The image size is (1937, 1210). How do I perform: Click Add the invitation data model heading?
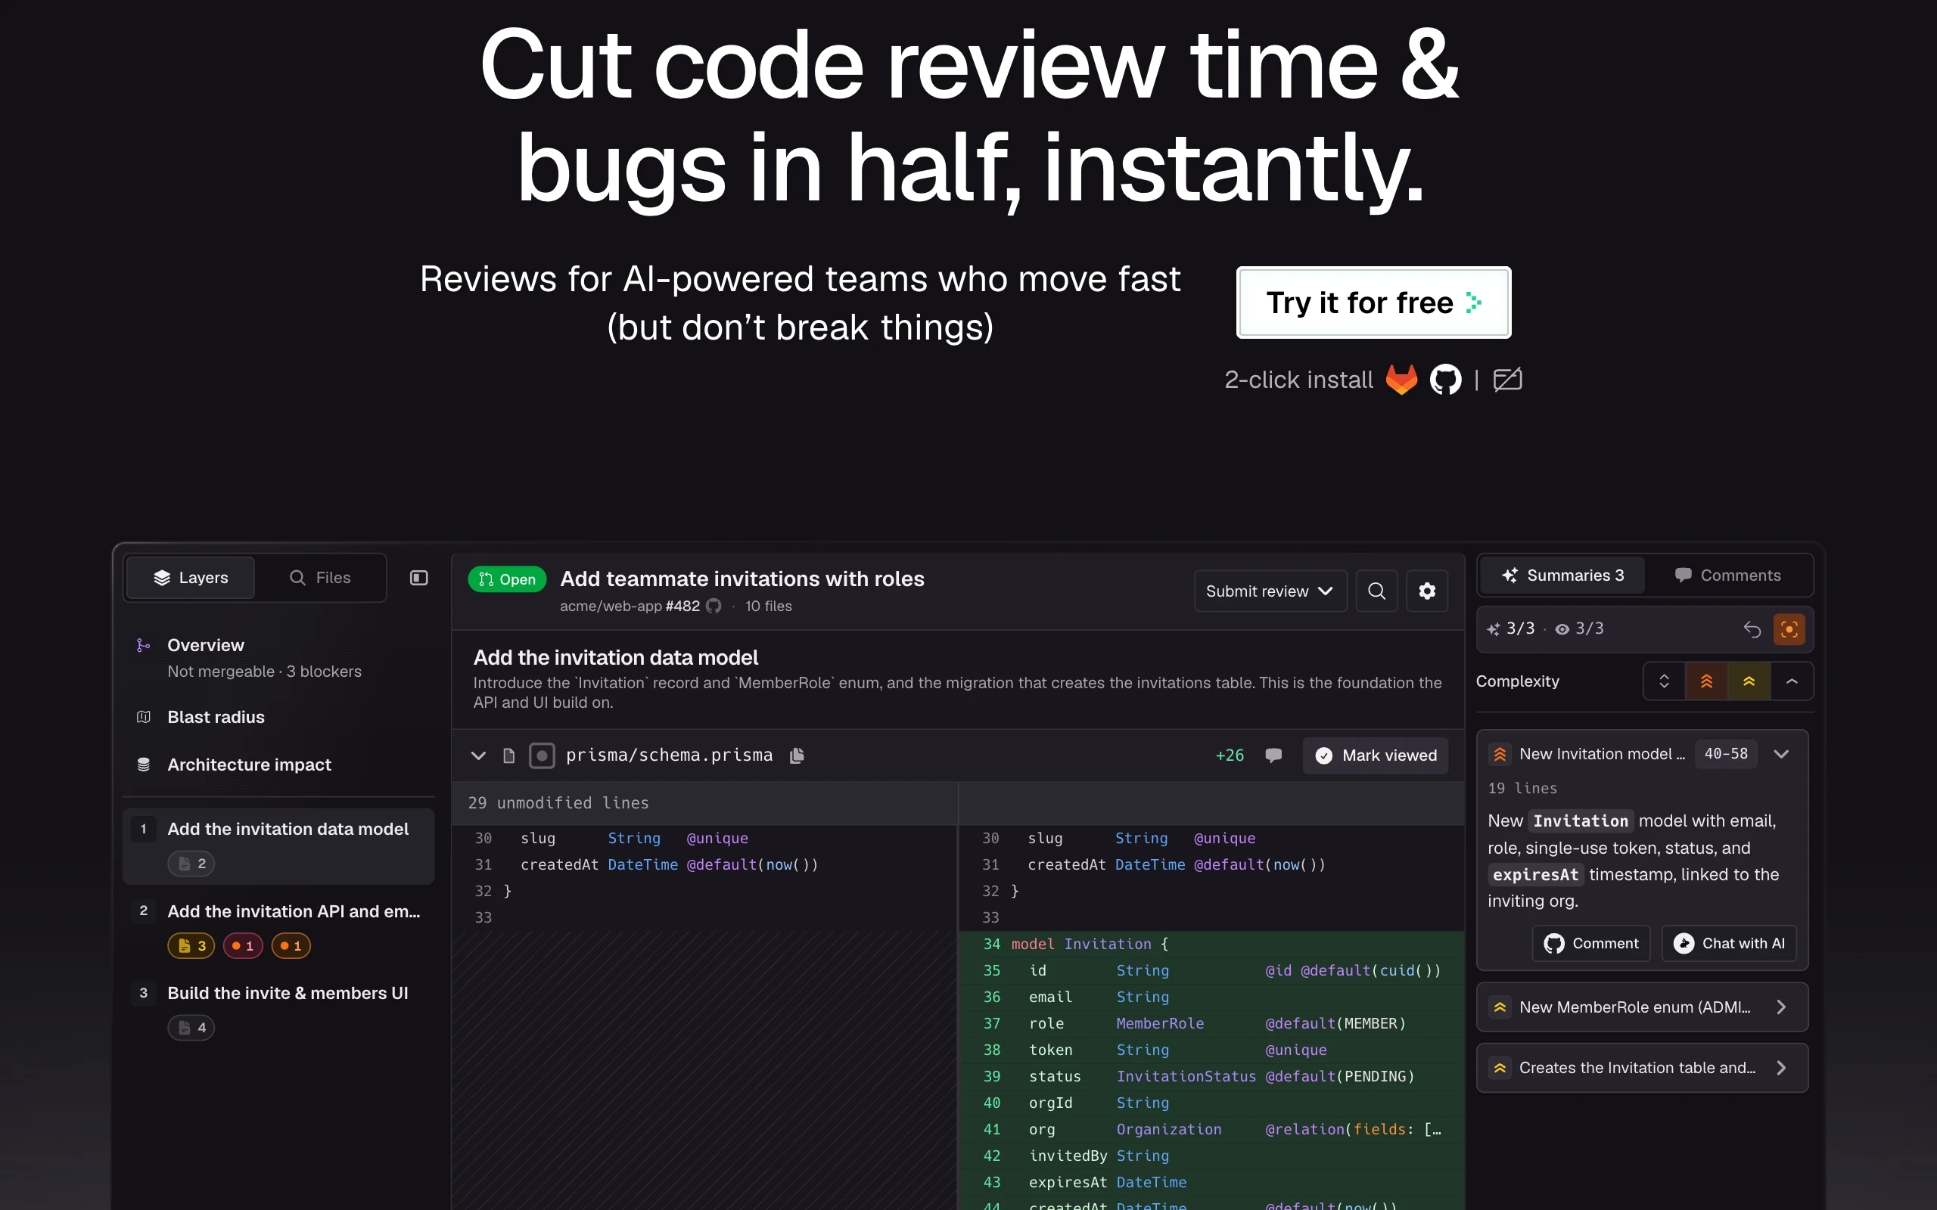[615, 658]
